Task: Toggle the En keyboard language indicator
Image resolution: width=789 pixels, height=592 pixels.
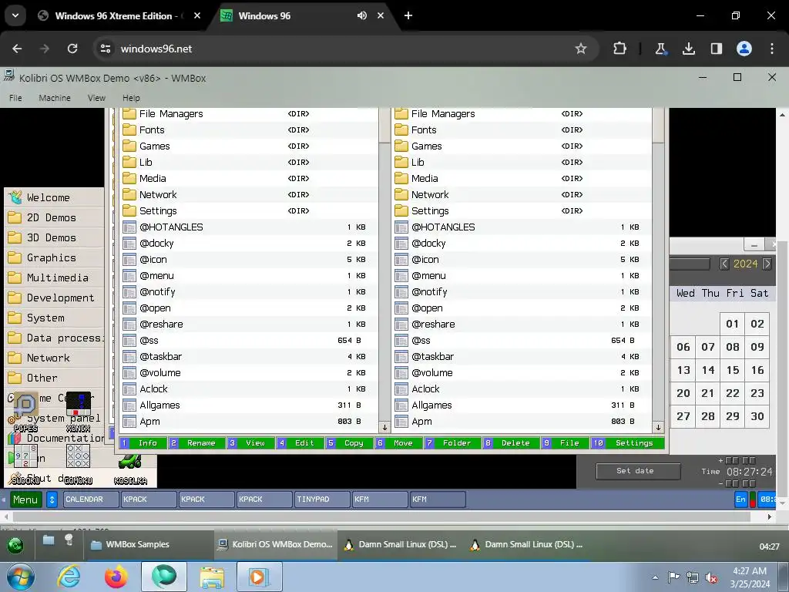Action: coord(740,499)
